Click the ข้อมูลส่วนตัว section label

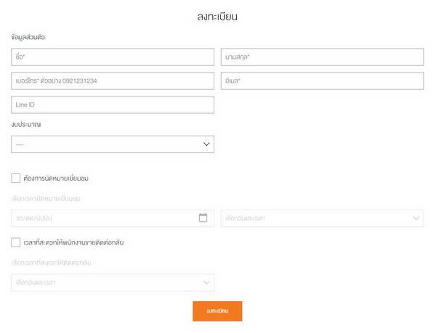pos(33,37)
